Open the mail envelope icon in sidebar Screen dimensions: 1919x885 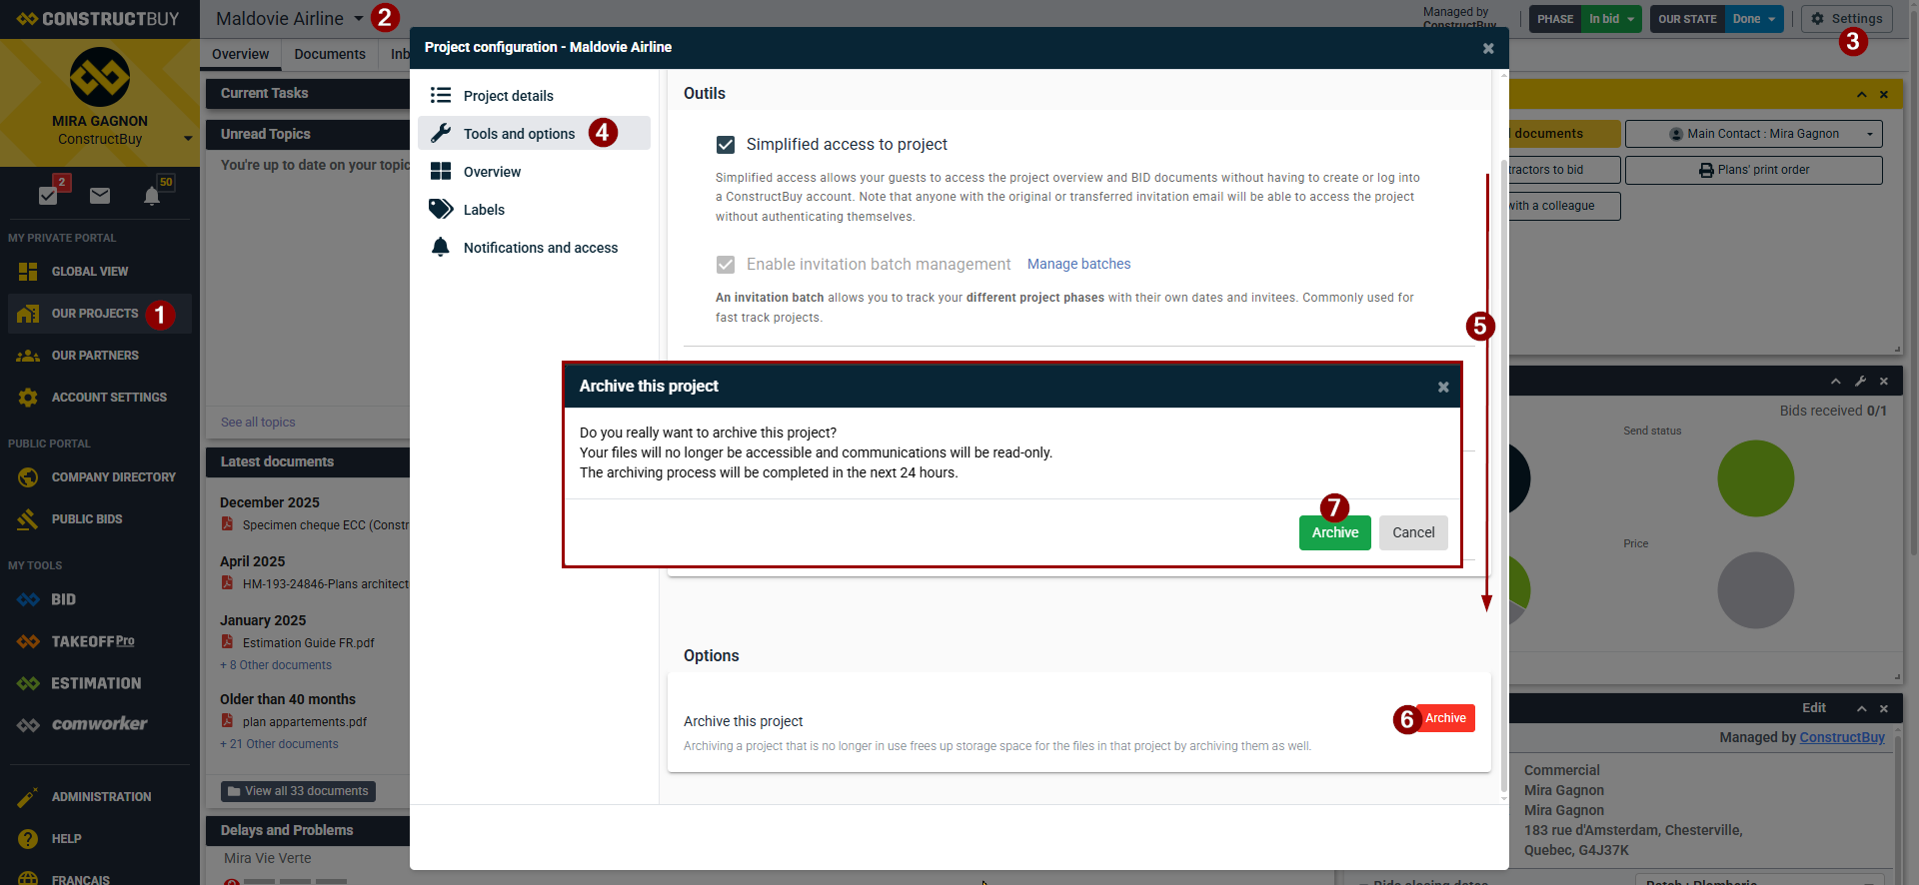point(100,196)
